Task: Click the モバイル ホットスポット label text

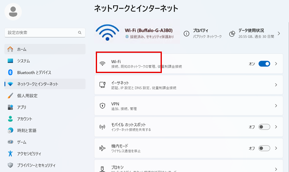Action: click(x=128, y=125)
